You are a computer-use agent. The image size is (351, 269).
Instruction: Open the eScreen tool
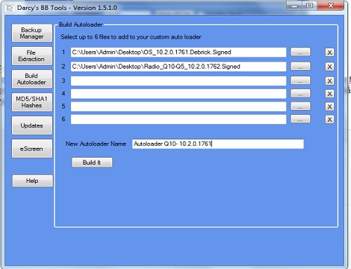point(32,149)
